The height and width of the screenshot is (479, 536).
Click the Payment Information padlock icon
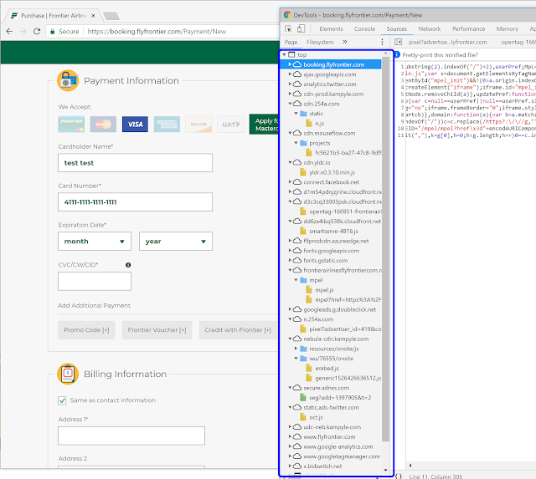tap(68, 80)
